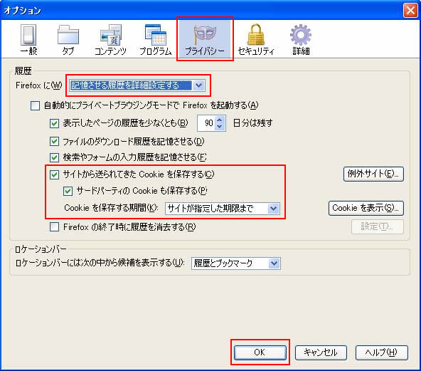This screenshot has height=371, width=421.
Task: Increase history days with up arrow
Action: pos(220,120)
